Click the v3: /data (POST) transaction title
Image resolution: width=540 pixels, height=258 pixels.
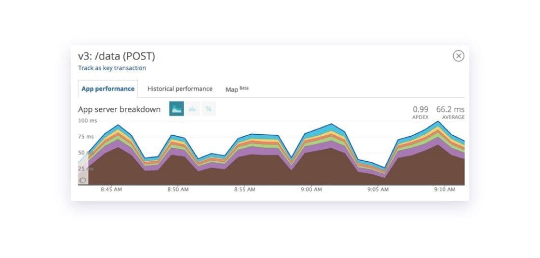click(x=117, y=56)
